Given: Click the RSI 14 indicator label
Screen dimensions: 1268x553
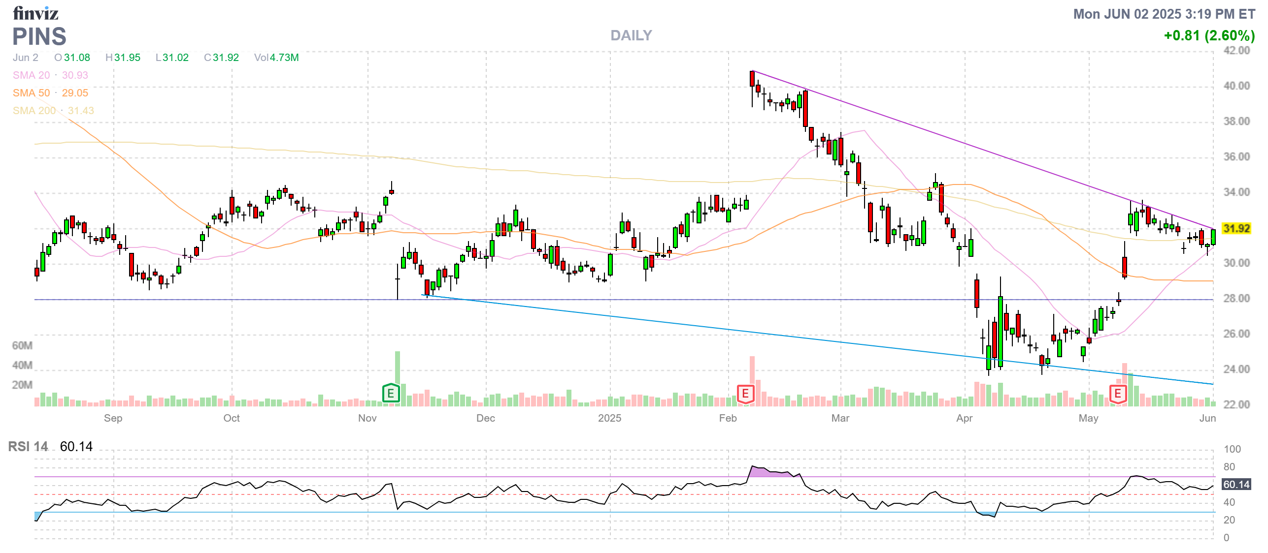Looking at the screenshot, I should point(28,447).
